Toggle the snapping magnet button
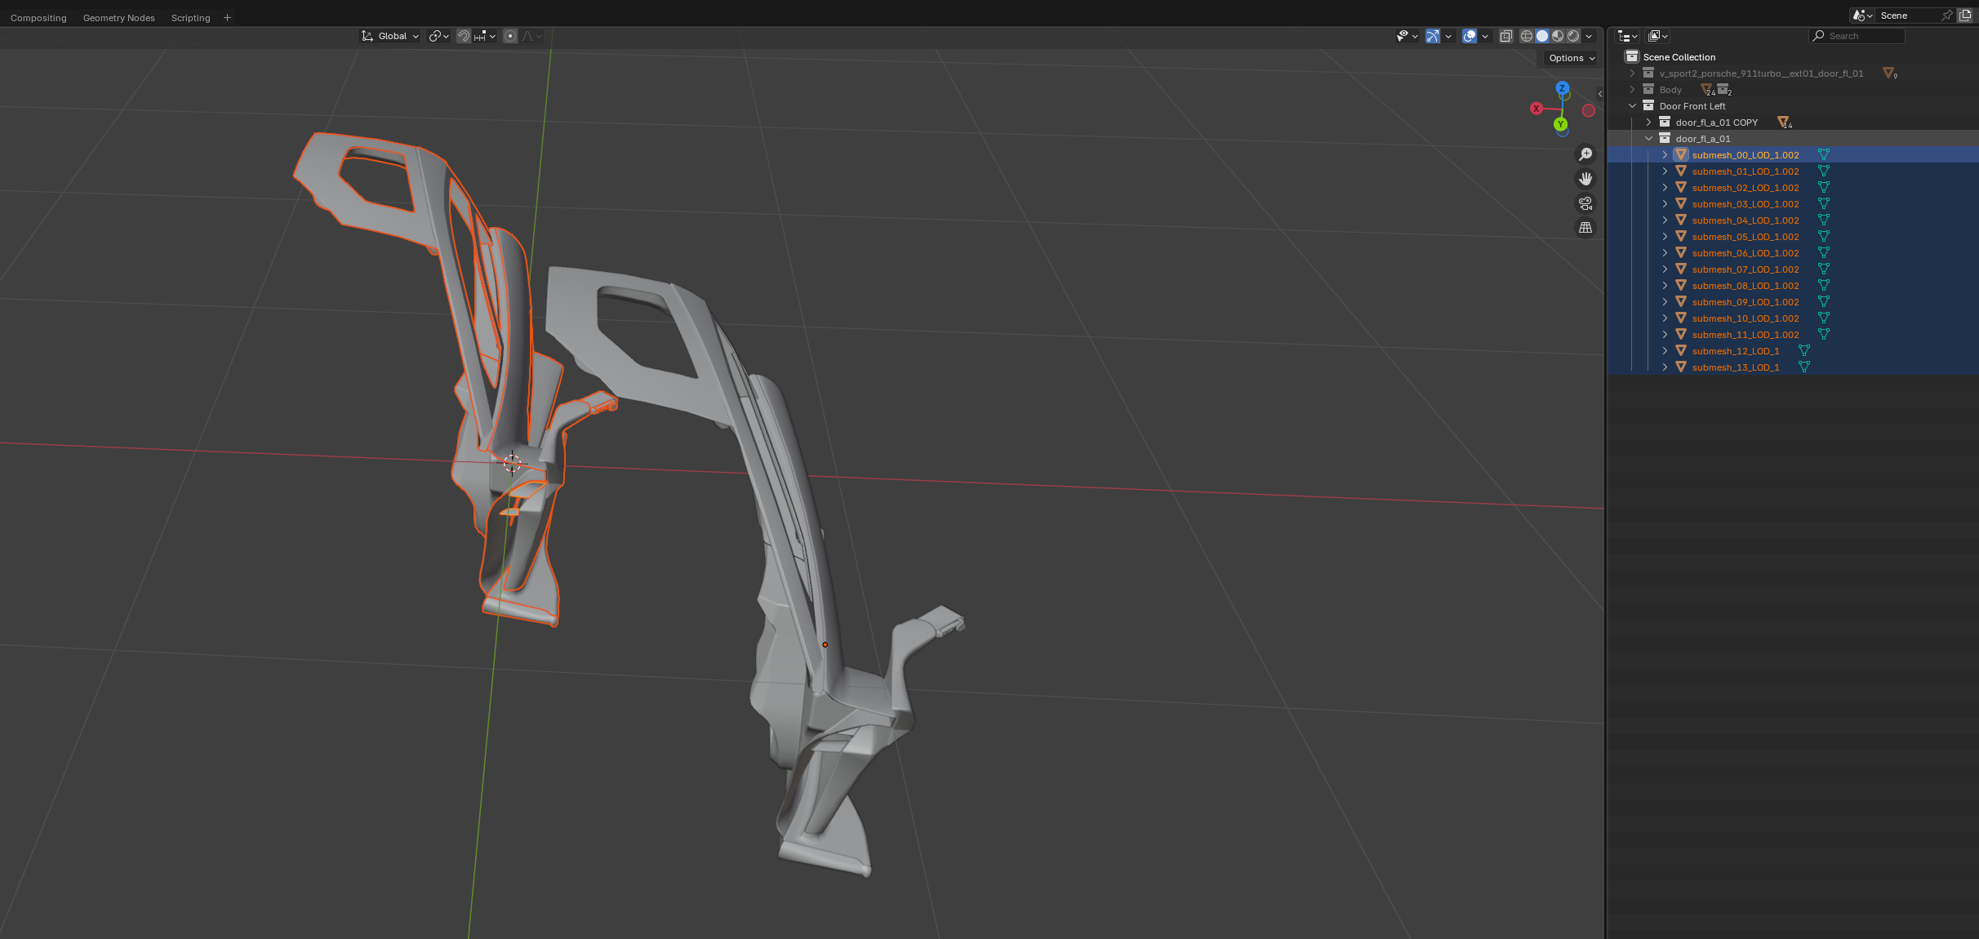This screenshot has height=939, width=1979. coord(464,36)
